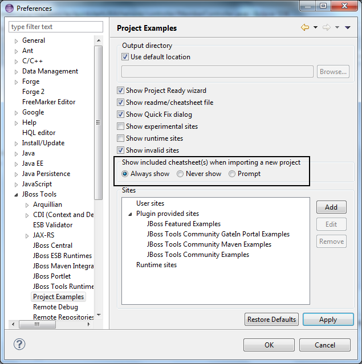
Task: Expand the Forge node arrow
Action: [16, 82]
